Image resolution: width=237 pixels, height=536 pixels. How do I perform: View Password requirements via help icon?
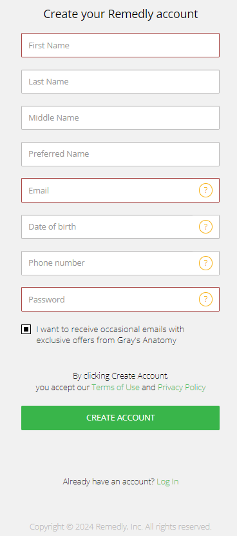pyautogui.click(x=205, y=299)
